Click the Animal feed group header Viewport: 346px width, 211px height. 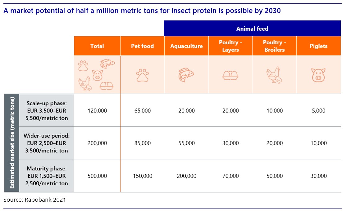click(x=252, y=29)
